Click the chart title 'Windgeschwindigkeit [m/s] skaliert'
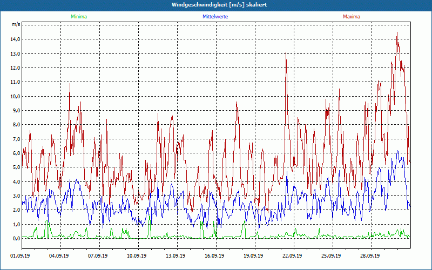Image resolution: width=432 pixels, height=270 pixels. pyautogui.click(x=219, y=5)
